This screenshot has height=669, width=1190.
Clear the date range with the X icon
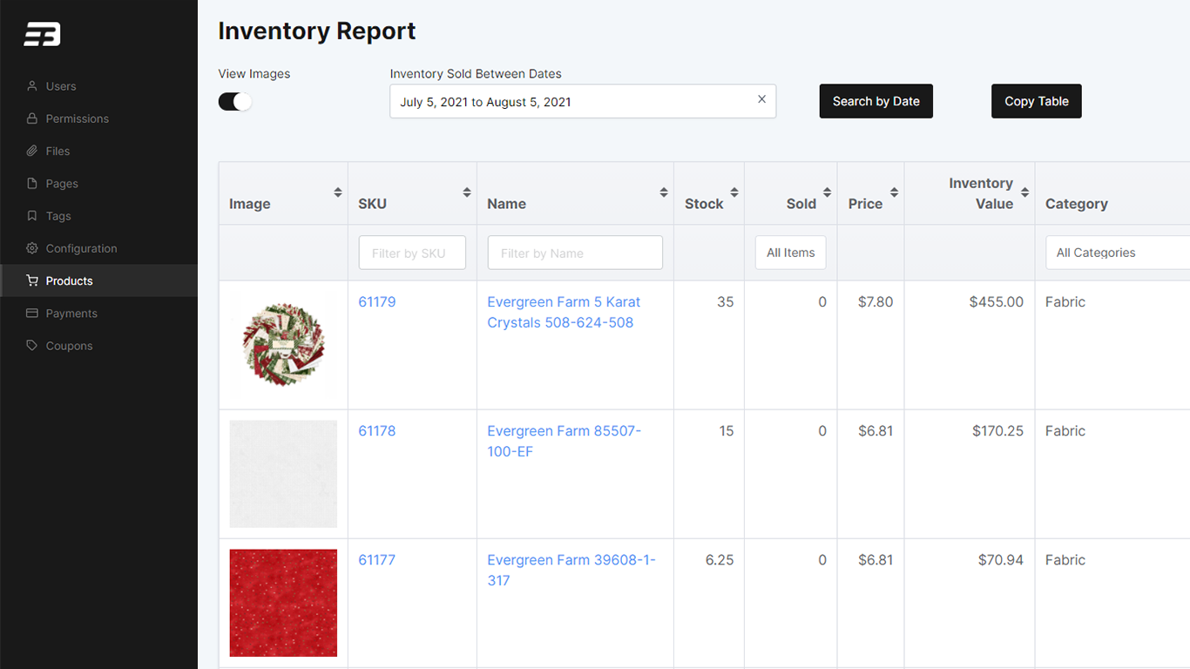761,99
